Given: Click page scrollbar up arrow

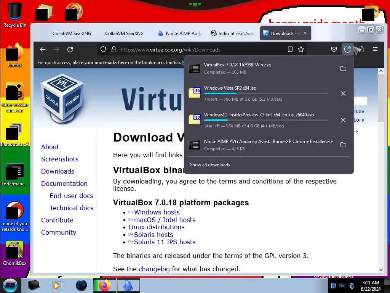Looking at the screenshot, I should point(381,71).
